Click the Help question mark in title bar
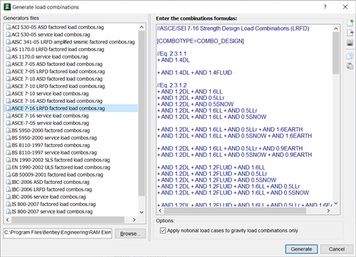Viewport: 356px width, 257px height. coord(325,7)
